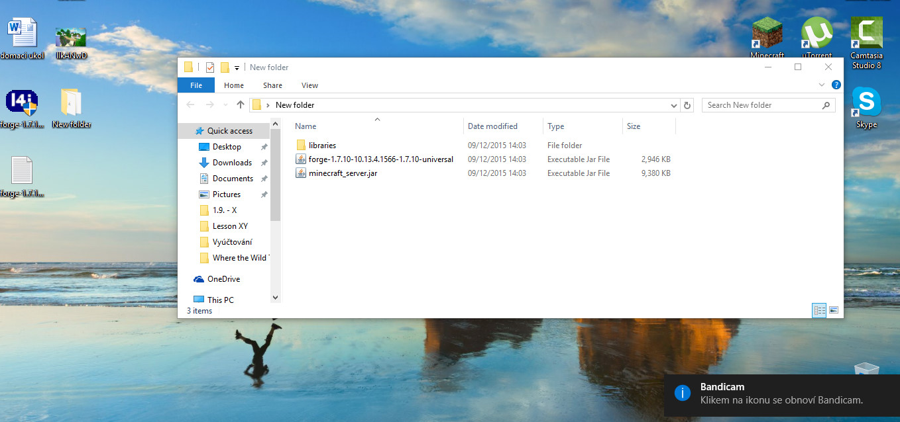Click navigation pane scrollbar down arrow

click(276, 298)
